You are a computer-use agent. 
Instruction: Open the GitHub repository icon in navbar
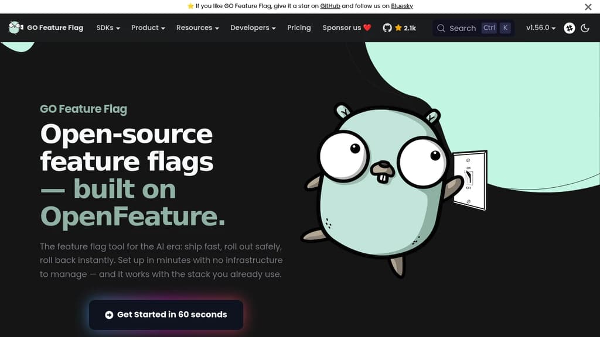point(387,28)
